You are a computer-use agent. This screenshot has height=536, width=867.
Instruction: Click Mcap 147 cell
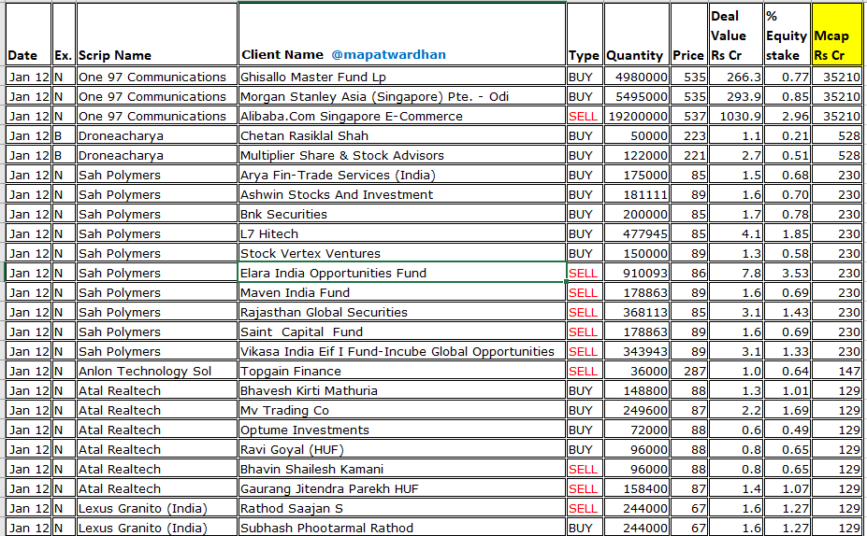point(836,371)
